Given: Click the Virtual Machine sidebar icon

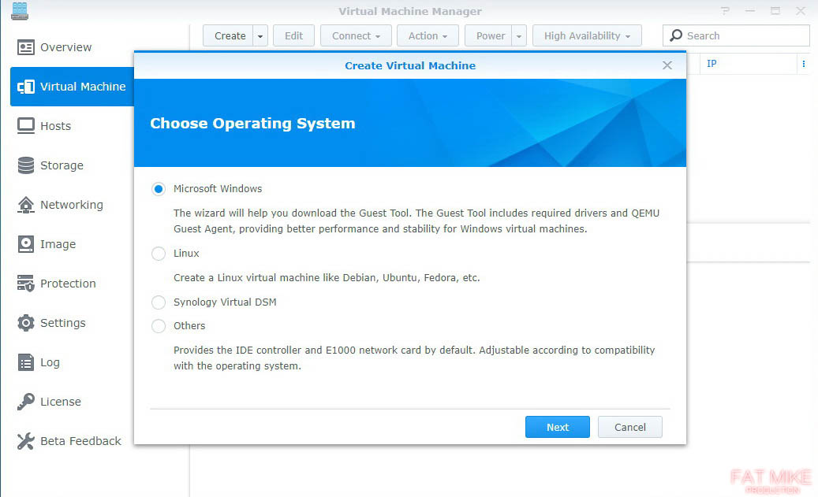Looking at the screenshot, I should 25,87.
